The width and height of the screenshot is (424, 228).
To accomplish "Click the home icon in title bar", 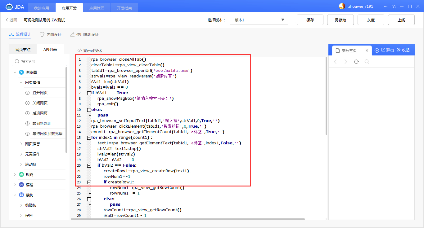I will (x=394, y=6).
